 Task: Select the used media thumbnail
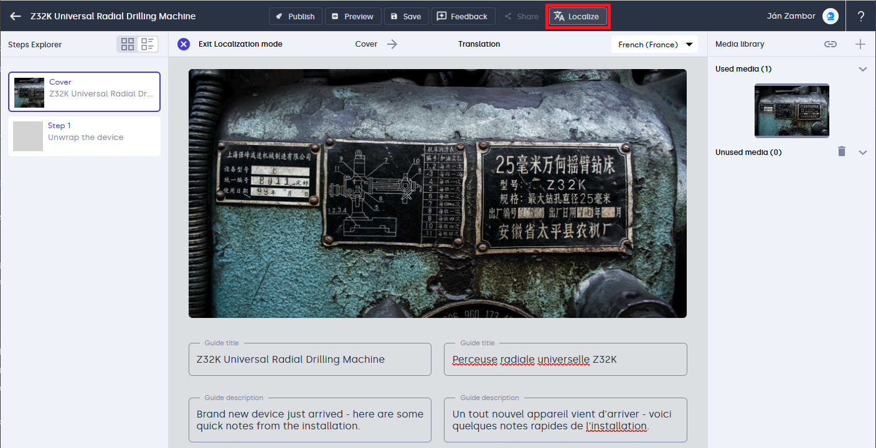[x=791, y=111]
